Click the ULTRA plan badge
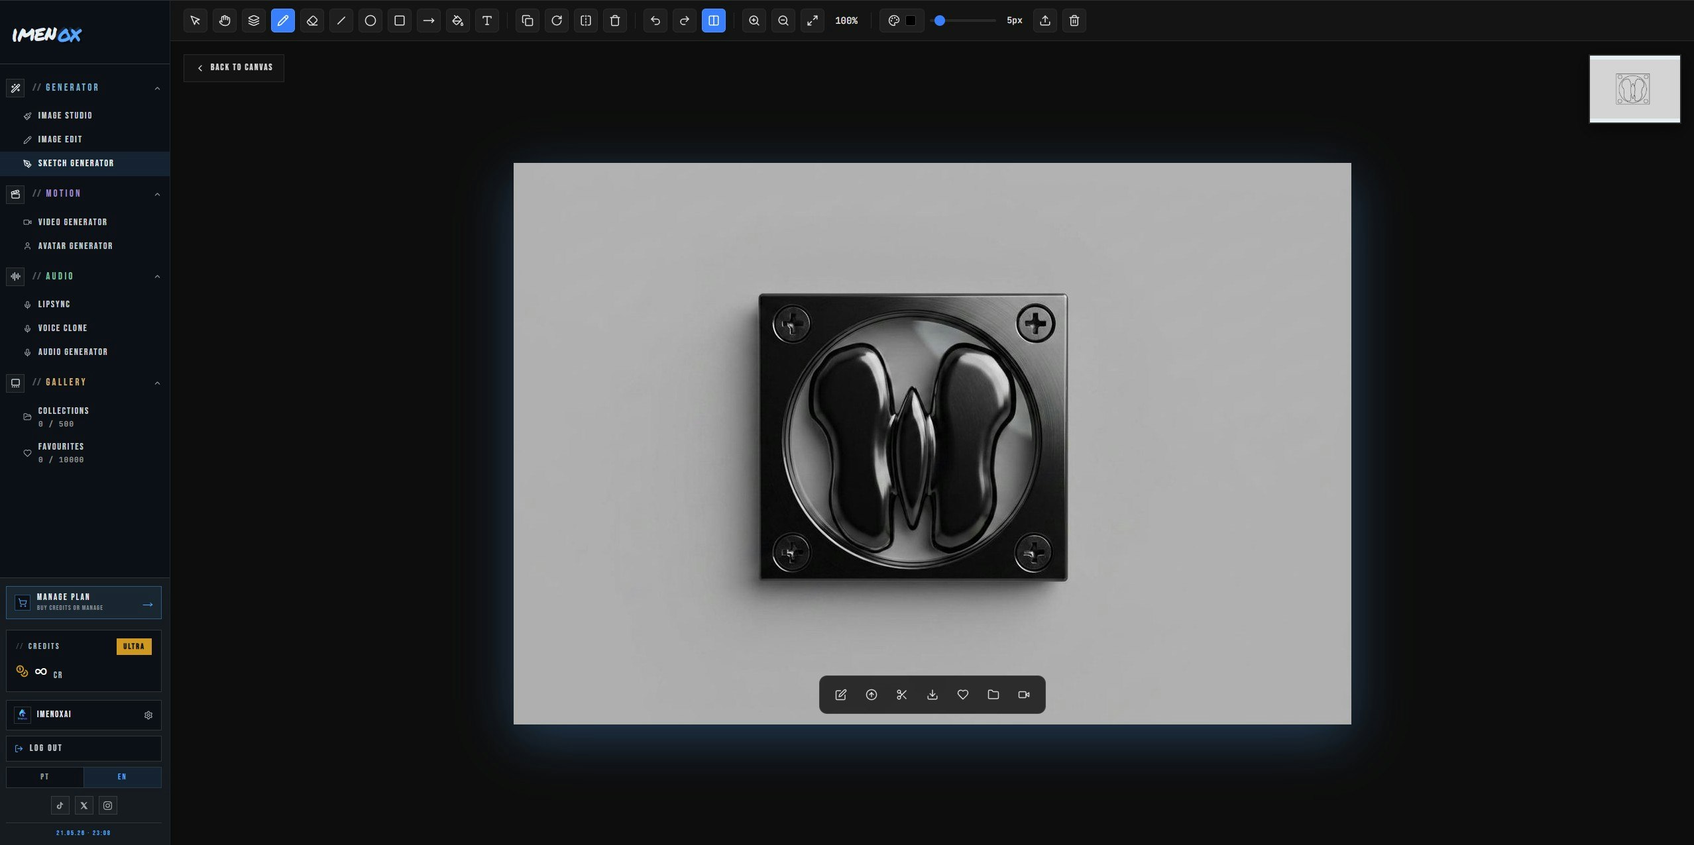The height and width of the screenshot is (845, 1694). 134,646
